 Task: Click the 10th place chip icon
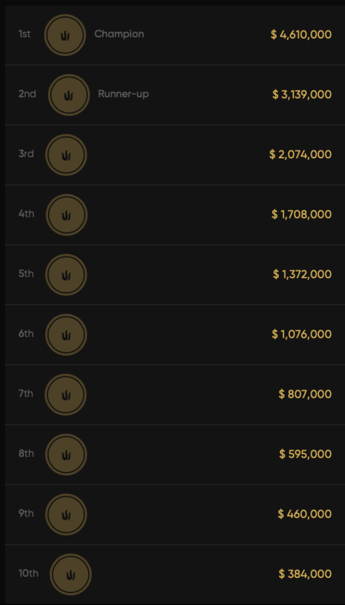(71, 574)
